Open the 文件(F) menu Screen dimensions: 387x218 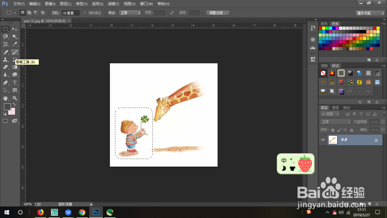(19, 4)
